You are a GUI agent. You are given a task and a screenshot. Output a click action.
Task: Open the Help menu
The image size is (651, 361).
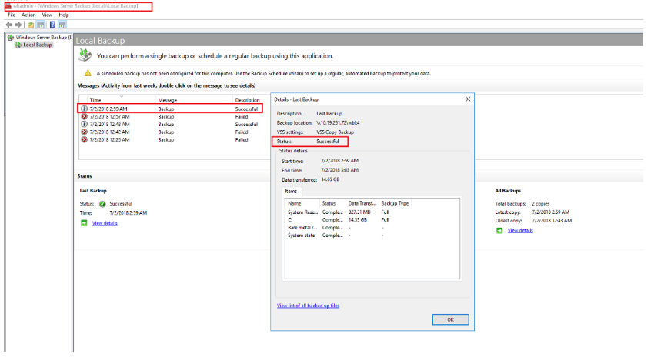click(x=64, y=15)
